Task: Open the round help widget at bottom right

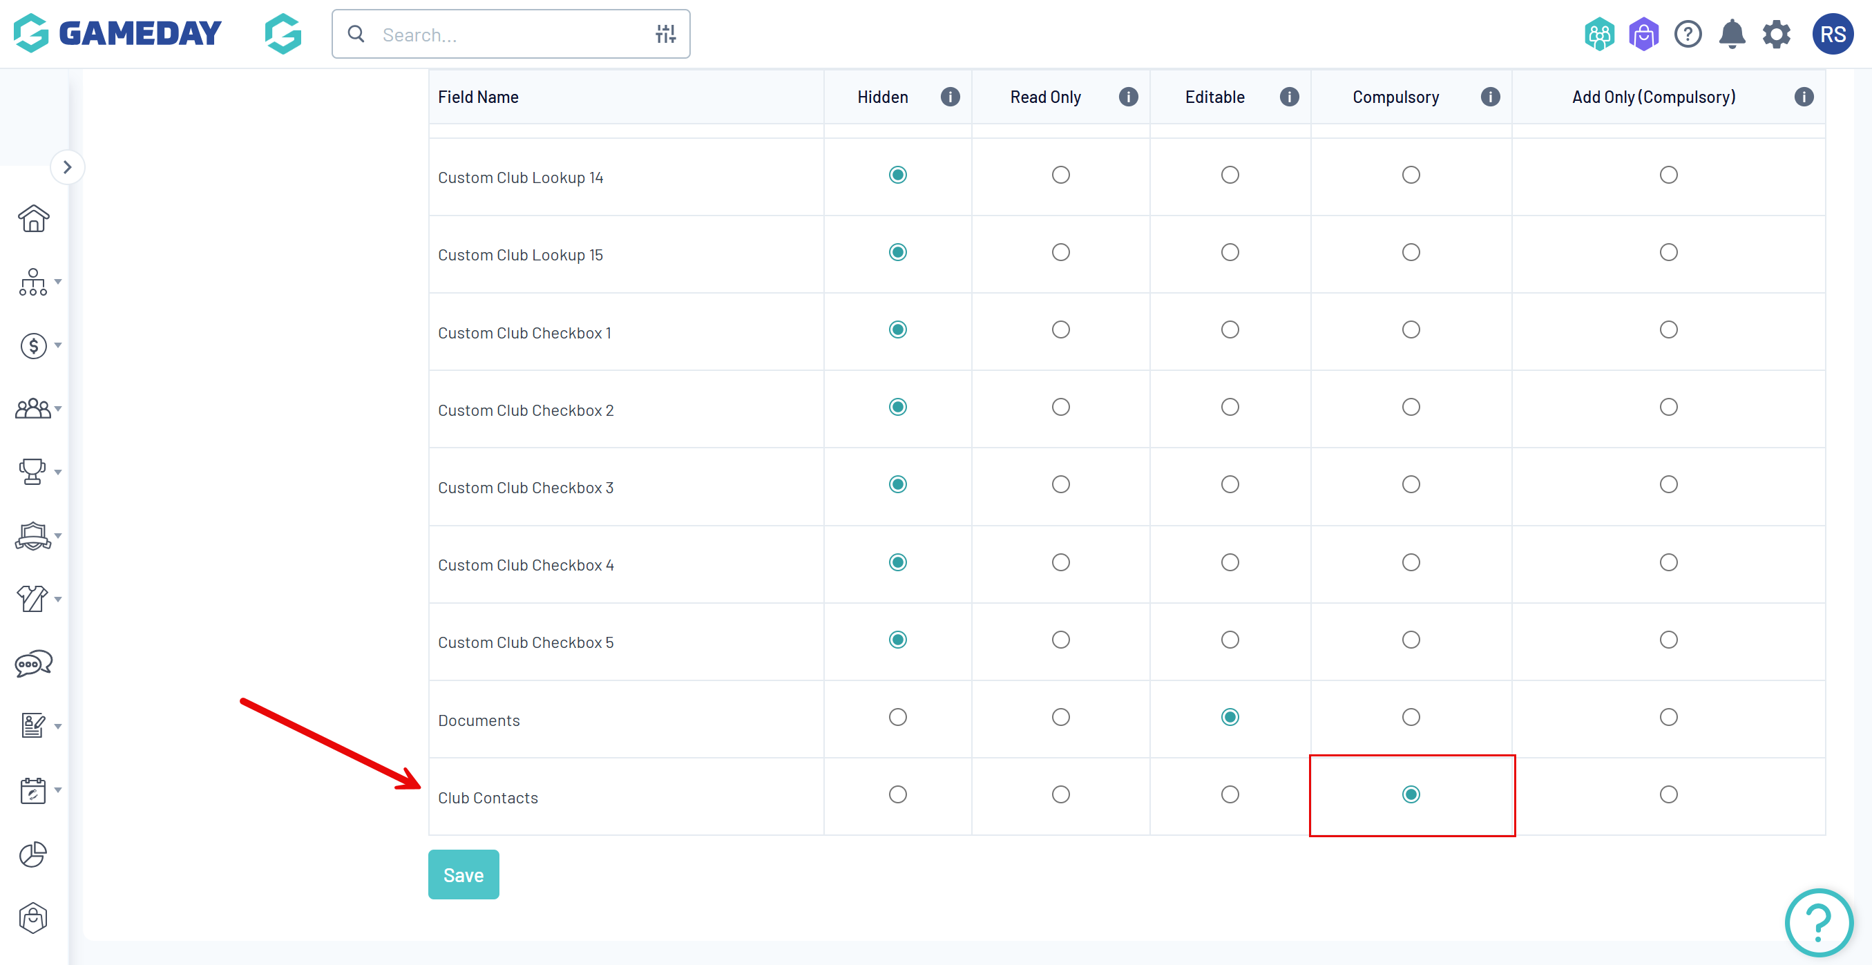Action: 1818,922
